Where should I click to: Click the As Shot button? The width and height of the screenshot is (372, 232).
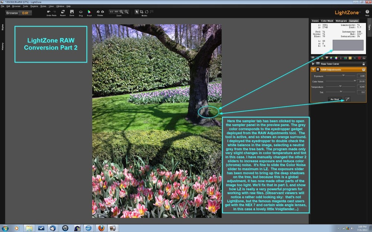click(x=335, y=99)
